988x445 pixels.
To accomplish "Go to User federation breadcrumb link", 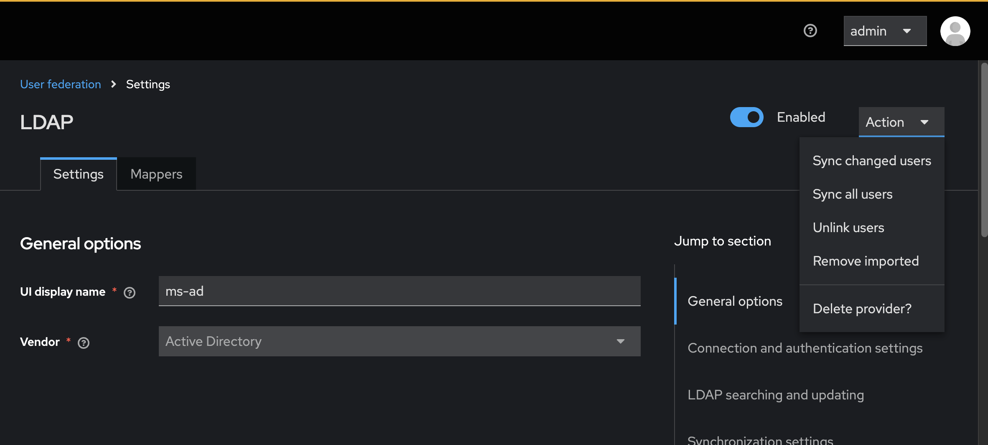I will click(61, 84).
